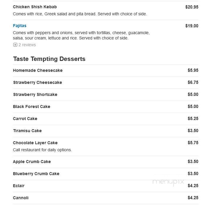Open the 2 reviews link
221x206 pixels.
click(x=27, y=45)
